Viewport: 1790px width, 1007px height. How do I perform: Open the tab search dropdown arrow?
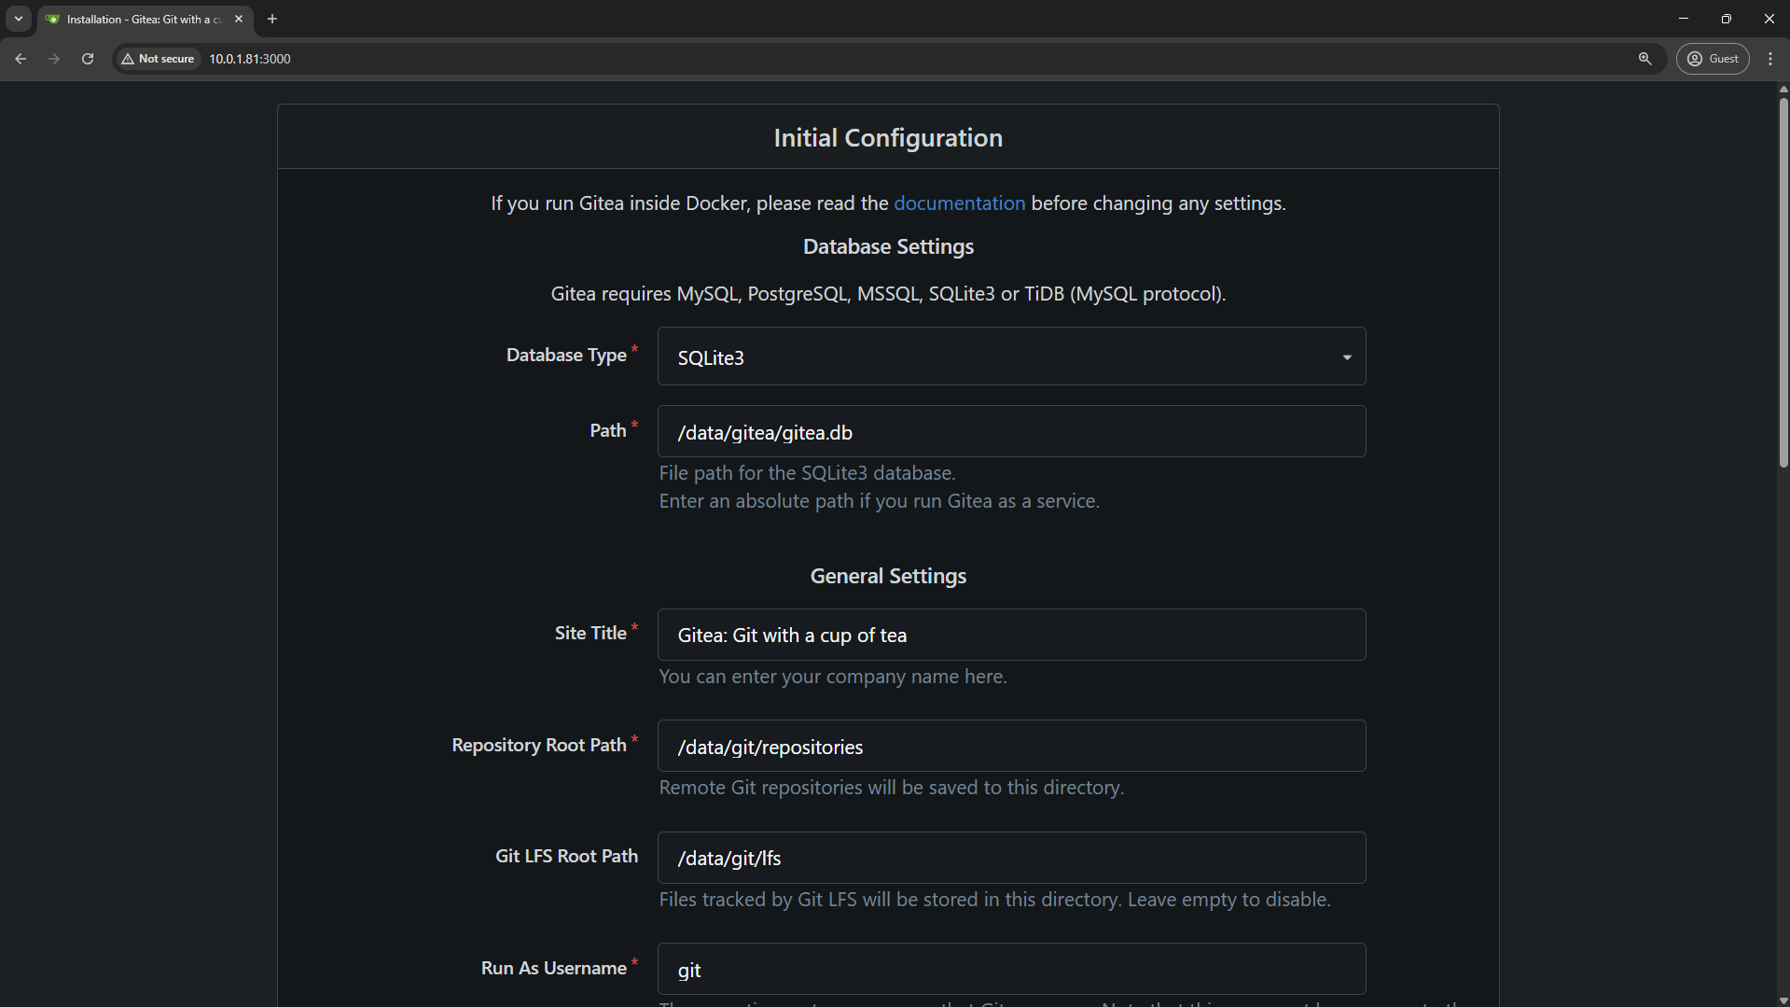pos(19,19)
